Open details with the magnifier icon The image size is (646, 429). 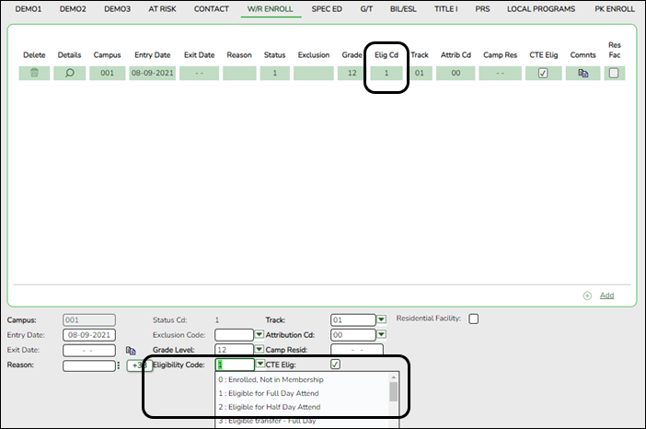[70, 73]
